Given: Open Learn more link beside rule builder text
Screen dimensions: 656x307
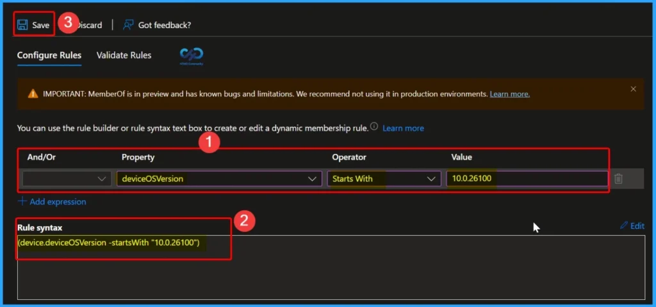Looking at the screenshot, I should click(403, 128).
